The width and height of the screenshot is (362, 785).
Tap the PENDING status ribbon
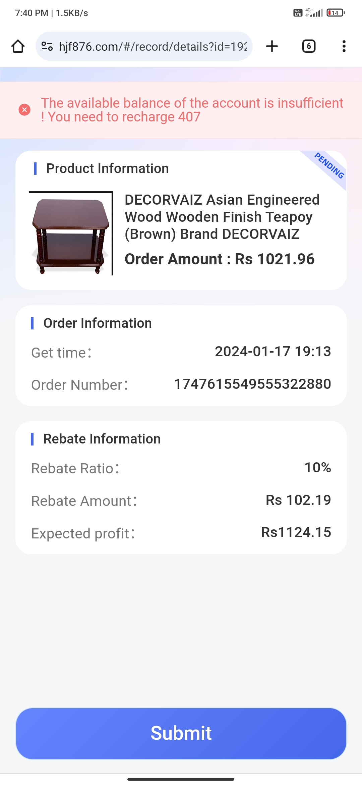tap(329, 165)
